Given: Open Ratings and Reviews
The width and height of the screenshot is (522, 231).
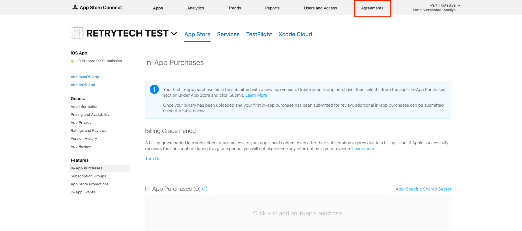Looking at the screenshot, I should [89, 131].
